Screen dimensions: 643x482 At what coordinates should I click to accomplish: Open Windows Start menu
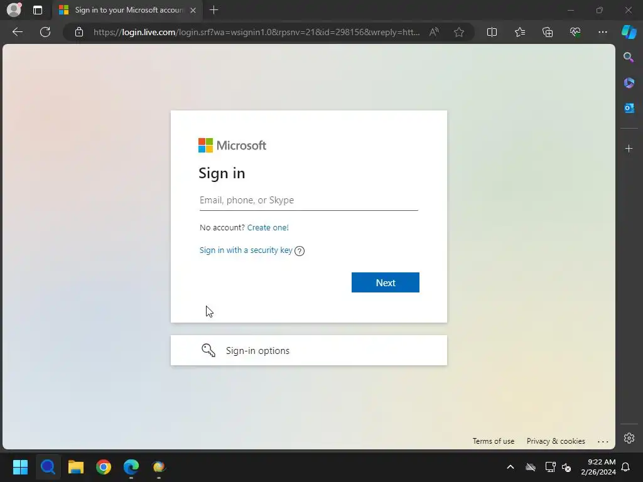[20, 467]
